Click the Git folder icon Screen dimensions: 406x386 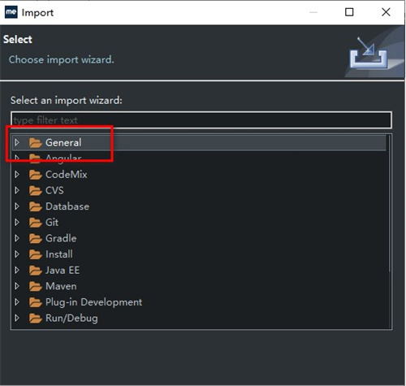click(35, 223)
